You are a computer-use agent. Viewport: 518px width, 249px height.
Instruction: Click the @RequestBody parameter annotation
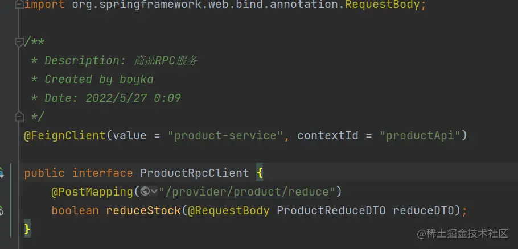point(228,210)
